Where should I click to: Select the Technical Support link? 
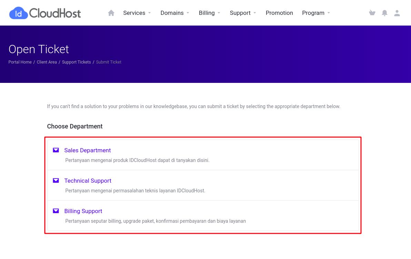click(x=88, y=181)
